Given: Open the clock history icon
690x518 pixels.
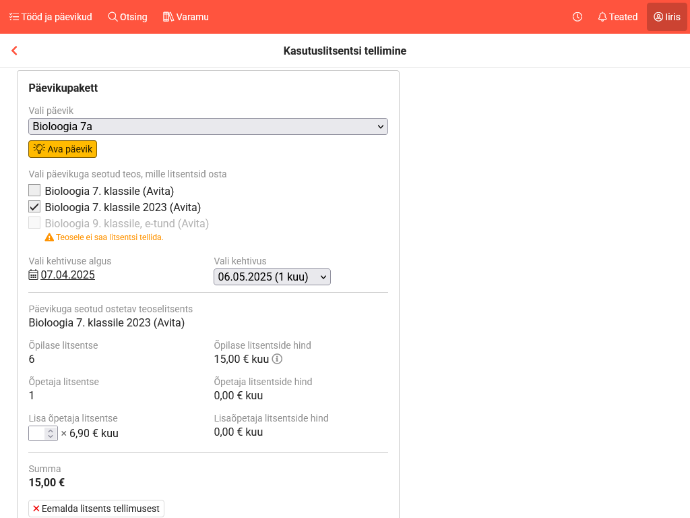Looking at the screenshot, I should (577, 17).
